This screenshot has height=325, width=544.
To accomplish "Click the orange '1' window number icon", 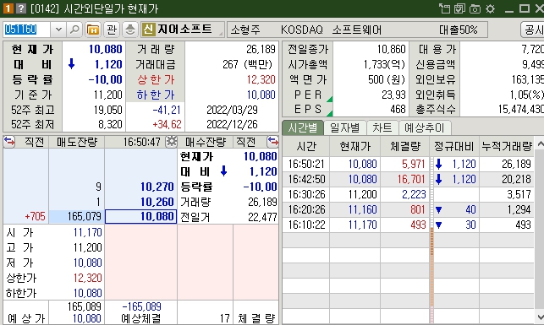I will pyautogui.click(x=8, y=8).
